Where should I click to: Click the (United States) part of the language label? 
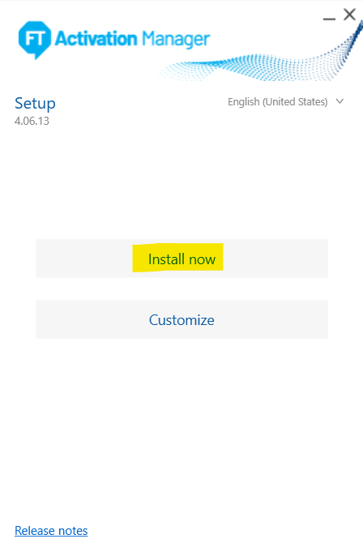pyautogui.click(x=295, y=102)
